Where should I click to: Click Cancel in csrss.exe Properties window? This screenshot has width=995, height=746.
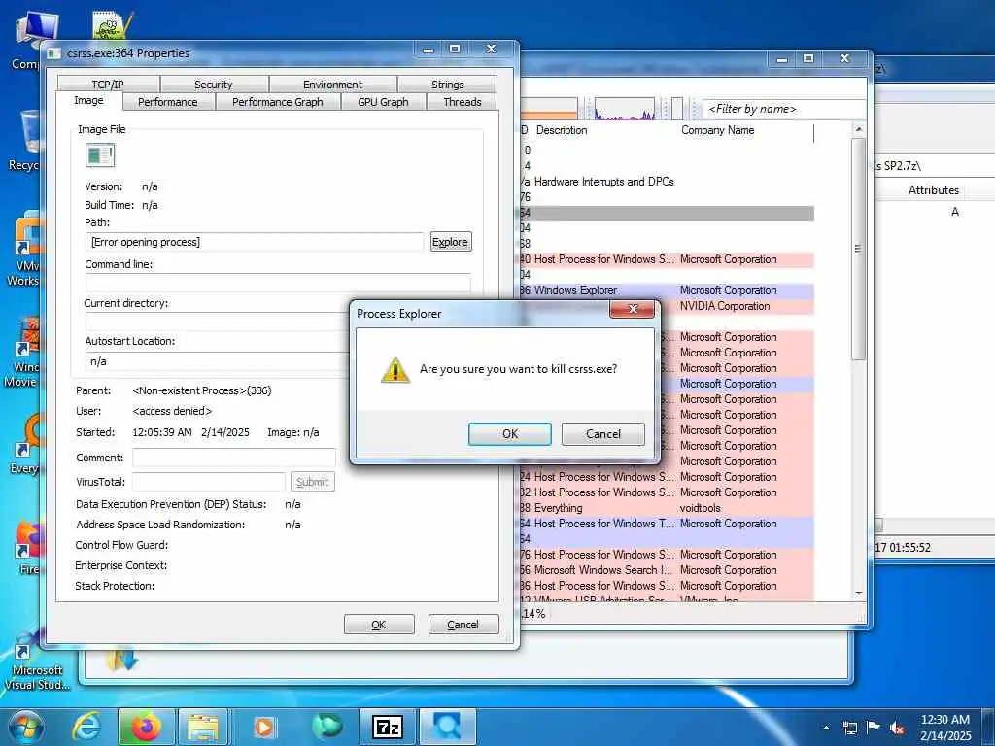[x=463, y=625]
